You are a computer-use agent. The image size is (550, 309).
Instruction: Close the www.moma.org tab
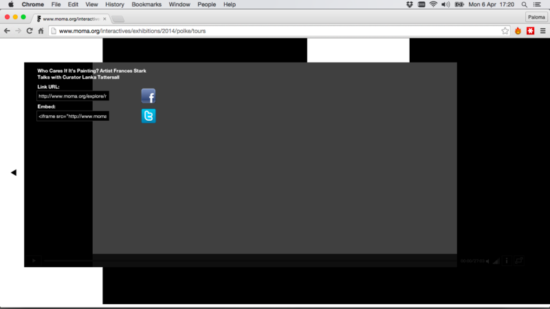(104, 19)
